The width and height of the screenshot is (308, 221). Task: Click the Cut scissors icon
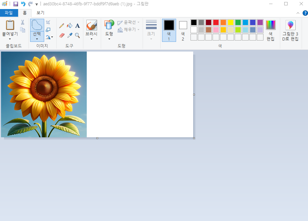pyautogui.click(x=22, y=22)
